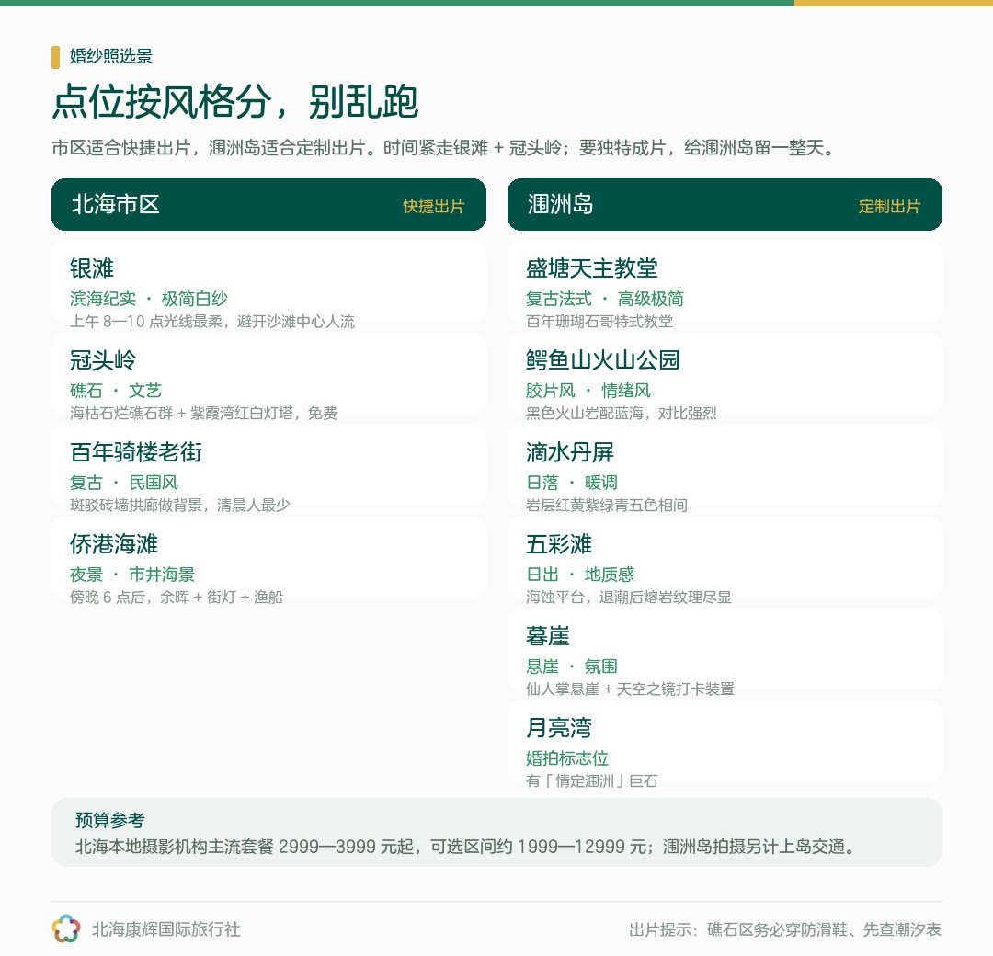Click the 快捷出片 tag label
993x956 pixels.
[433, 207]
